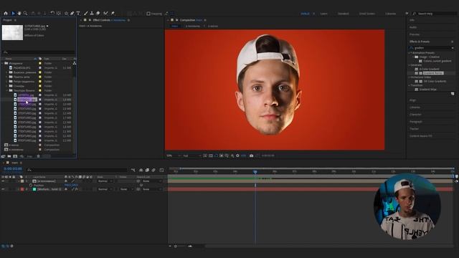This screenshot has width=459, height=258.
Task: Click the Home icon in toolbar
Action: tap(6, 14)
